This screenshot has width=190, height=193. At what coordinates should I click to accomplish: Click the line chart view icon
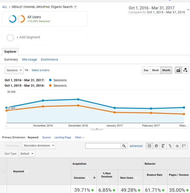178,70
